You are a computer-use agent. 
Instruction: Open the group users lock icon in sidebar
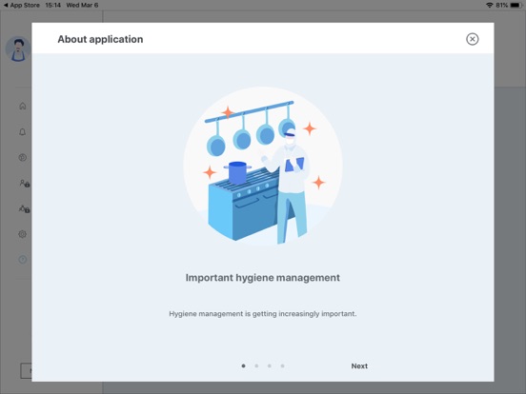pyautogui.click(x=24, y=209)
